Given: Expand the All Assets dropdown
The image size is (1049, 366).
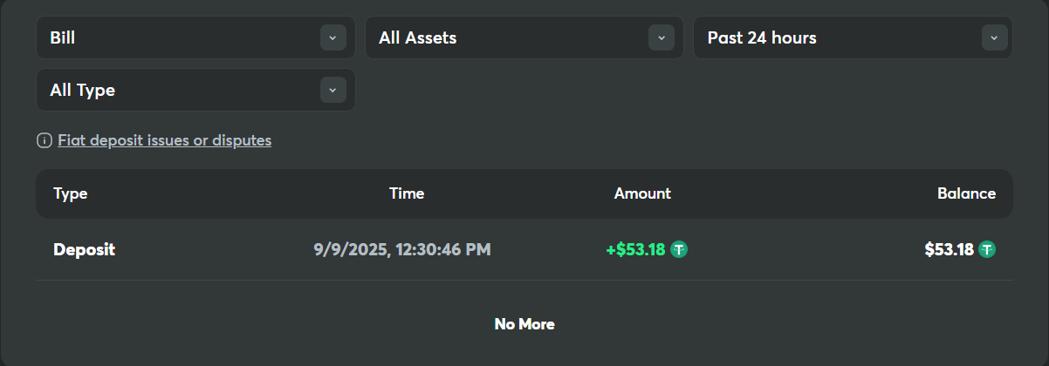Looking at the screenshot, I should (x=524, y=38).
